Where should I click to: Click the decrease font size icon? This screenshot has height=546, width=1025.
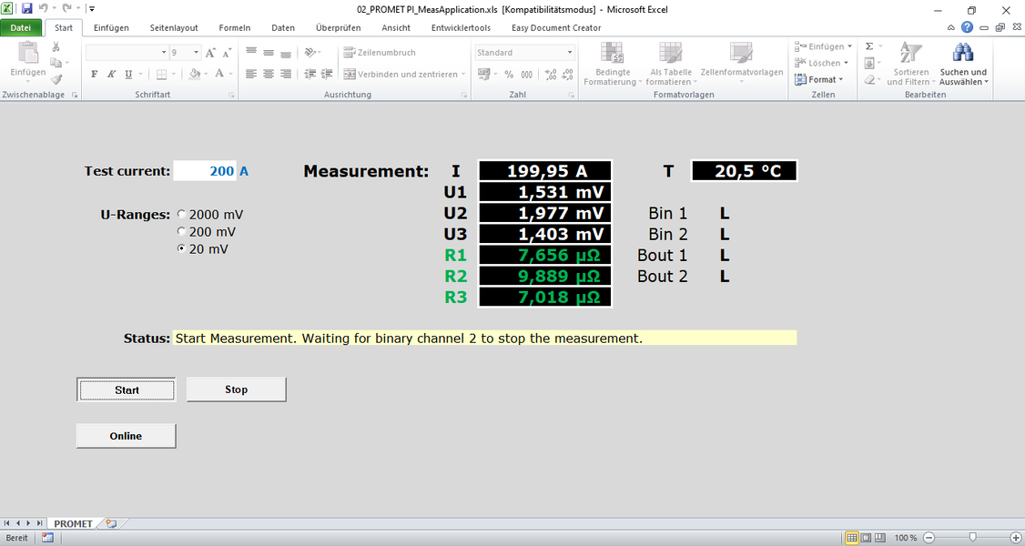pyautogui.click(x=227, y=53)
